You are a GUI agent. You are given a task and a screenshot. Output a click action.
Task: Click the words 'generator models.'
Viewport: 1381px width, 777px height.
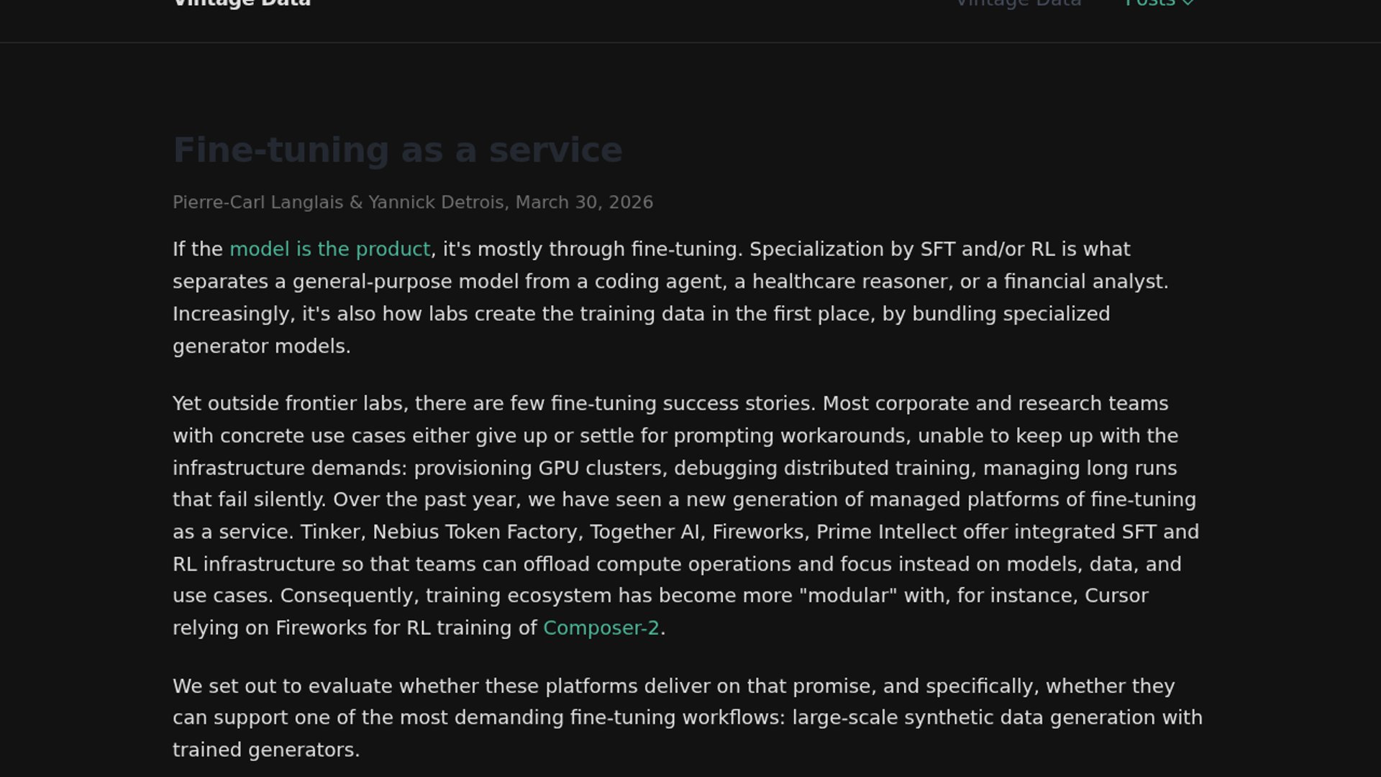(262, 346)
